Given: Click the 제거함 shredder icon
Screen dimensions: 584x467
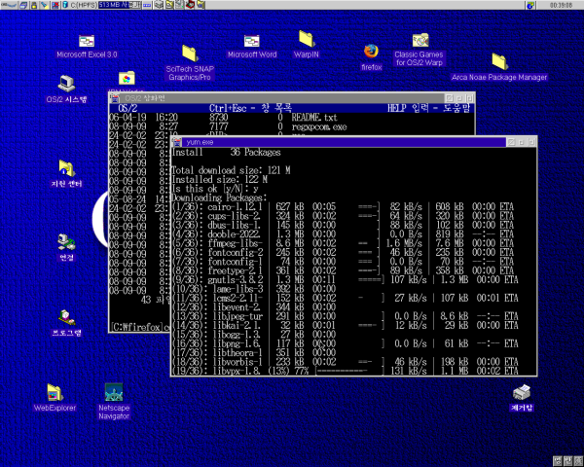Looking at the screenshot, I should click(522, 398).
